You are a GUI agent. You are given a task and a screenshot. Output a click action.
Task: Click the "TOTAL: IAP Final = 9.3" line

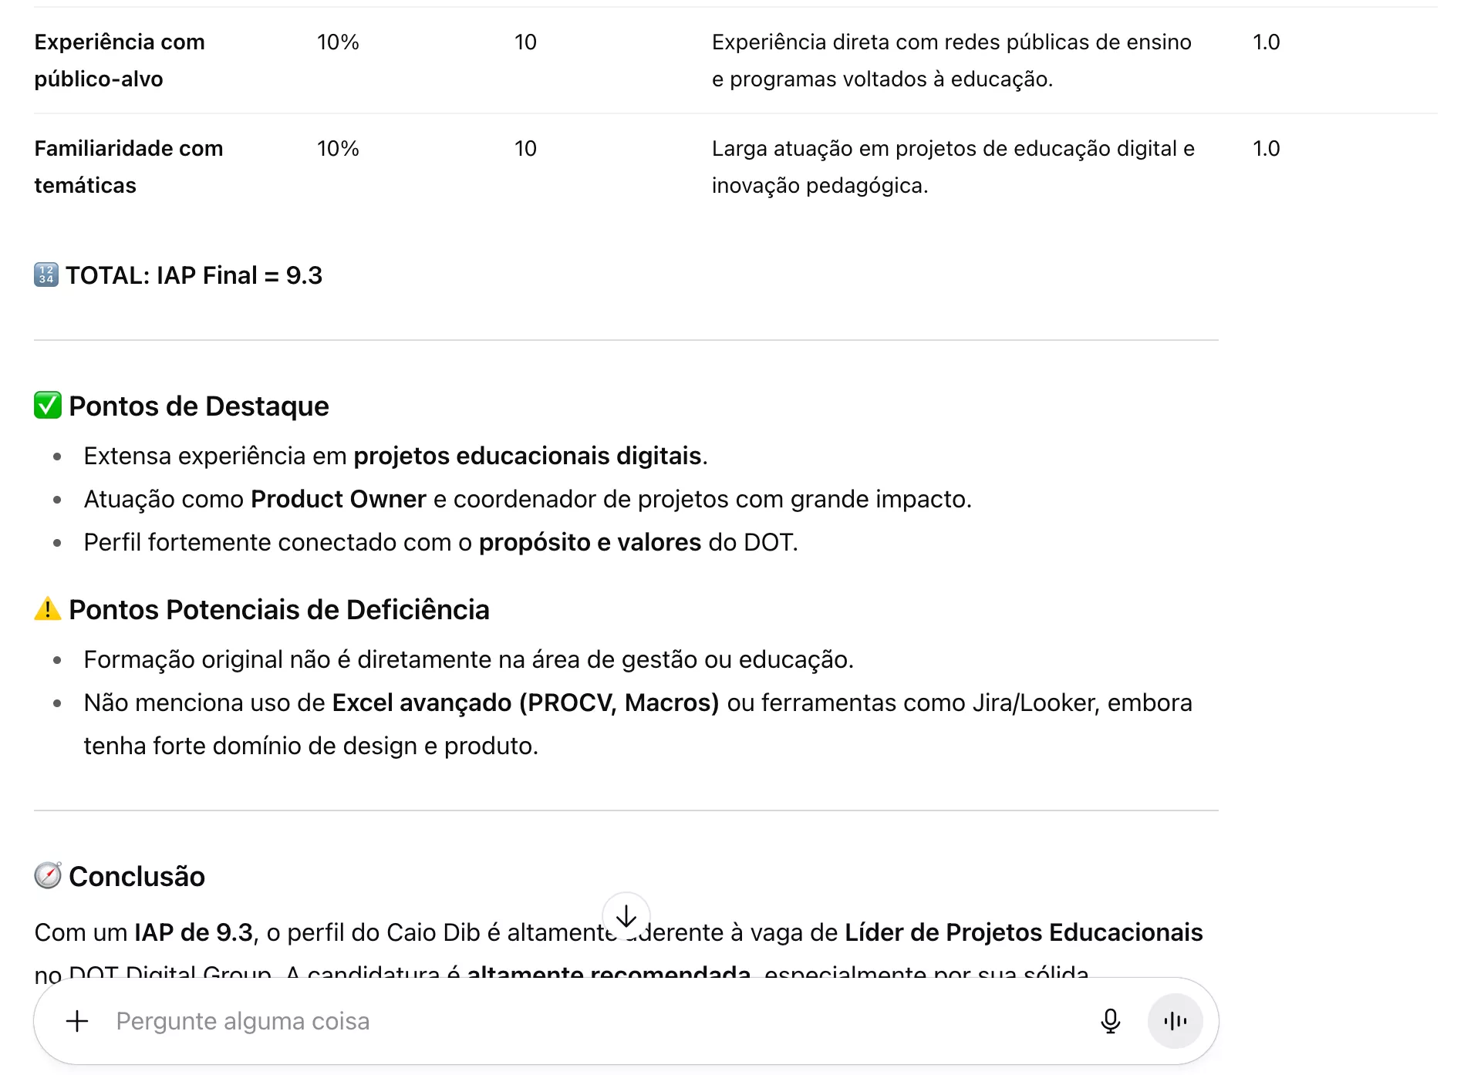(x=194, y=275)
